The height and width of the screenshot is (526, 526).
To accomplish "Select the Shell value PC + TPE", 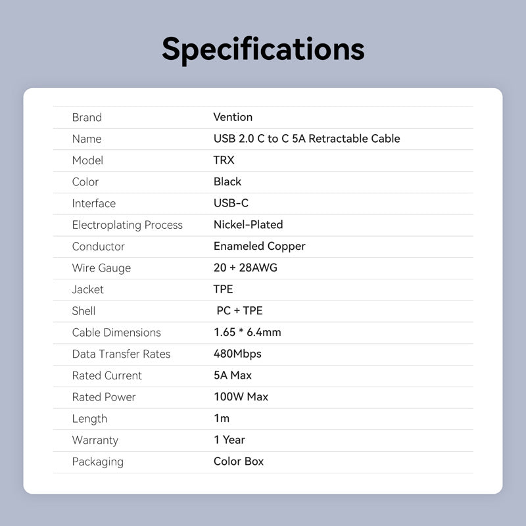I will tap(239, 311).
